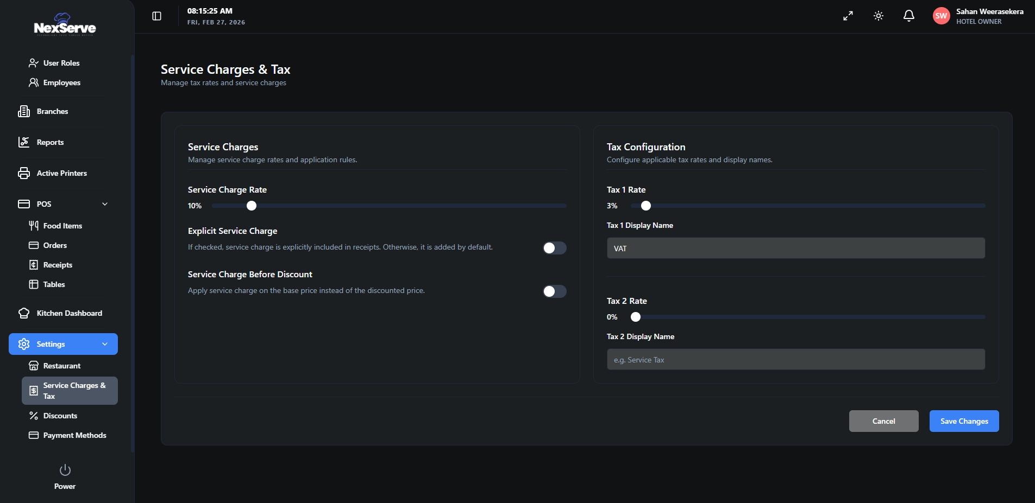This screenshot has width=1035, height=503.
Task: Click the Power icon in the sidebar
Action: click(x=65, y=470)
